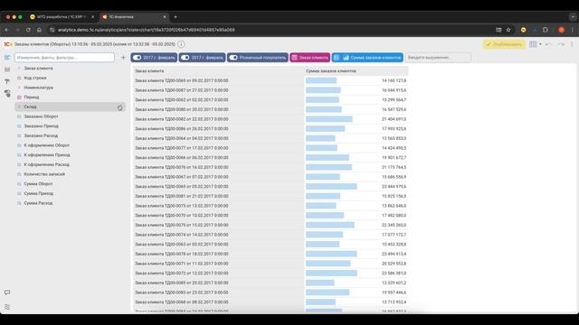Screen dimensions: 579x325
Task: Click the data bar for order ТД00-0082
Action: (329, 119)
